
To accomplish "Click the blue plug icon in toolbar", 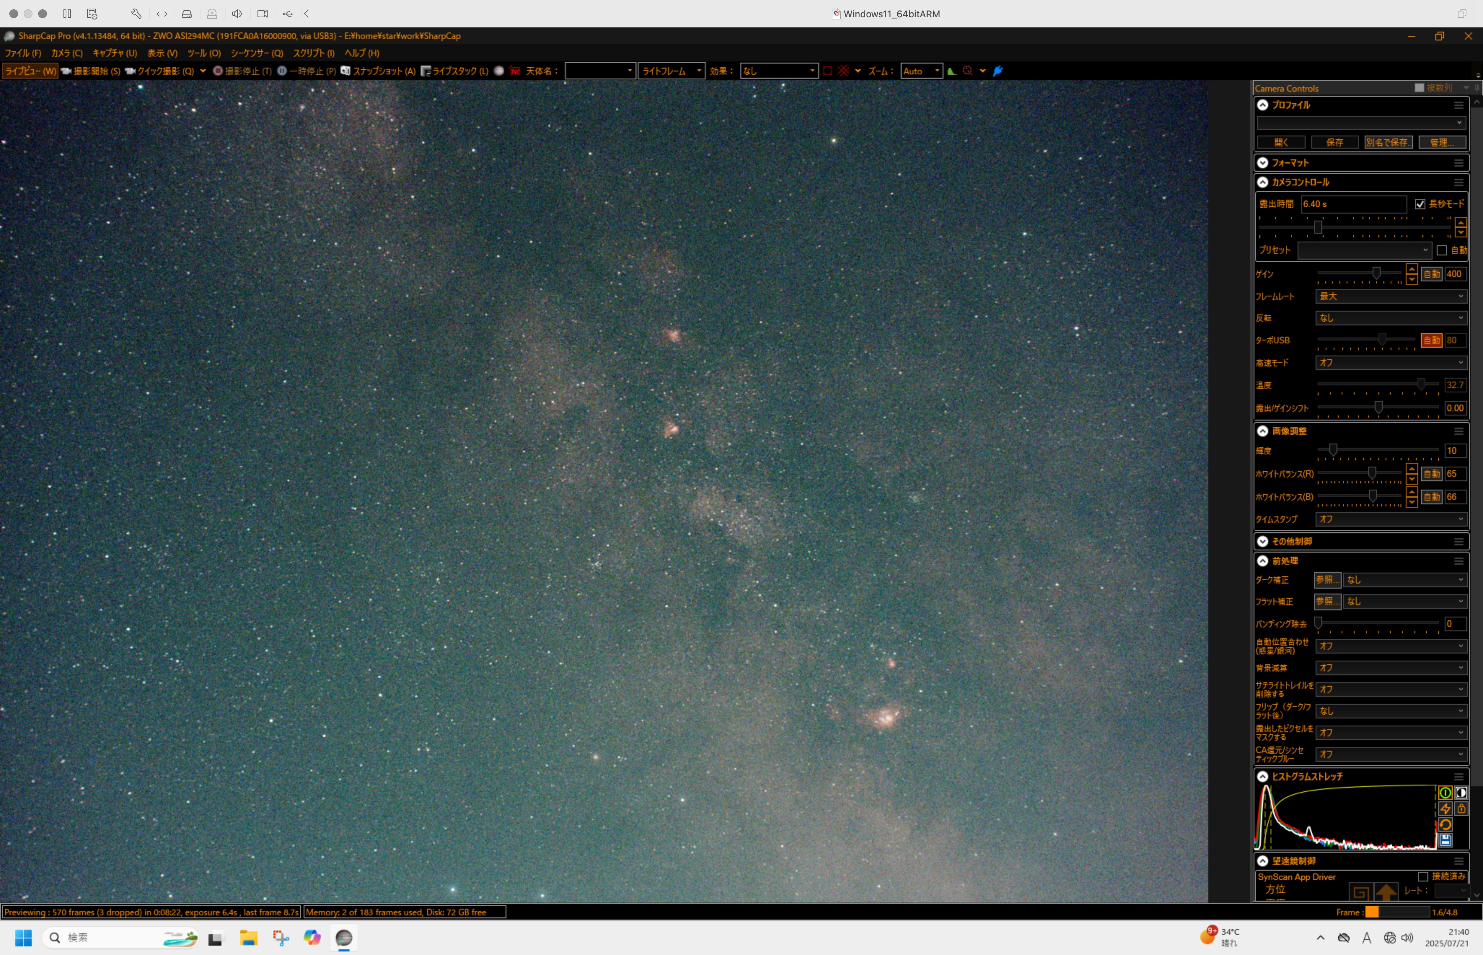I will pyautogui.click(x=998, y=71).
